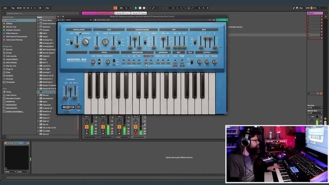The image size is (329, 185).
Task: Open the MIDI-Effekte category icon
Action: pyautogui.click(x=4, y=63)
